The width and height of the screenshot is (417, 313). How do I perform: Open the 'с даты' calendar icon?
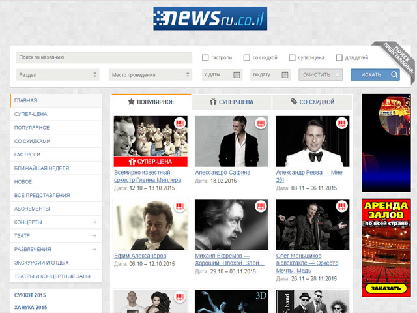pyautogui.click(x=237, y=75)
